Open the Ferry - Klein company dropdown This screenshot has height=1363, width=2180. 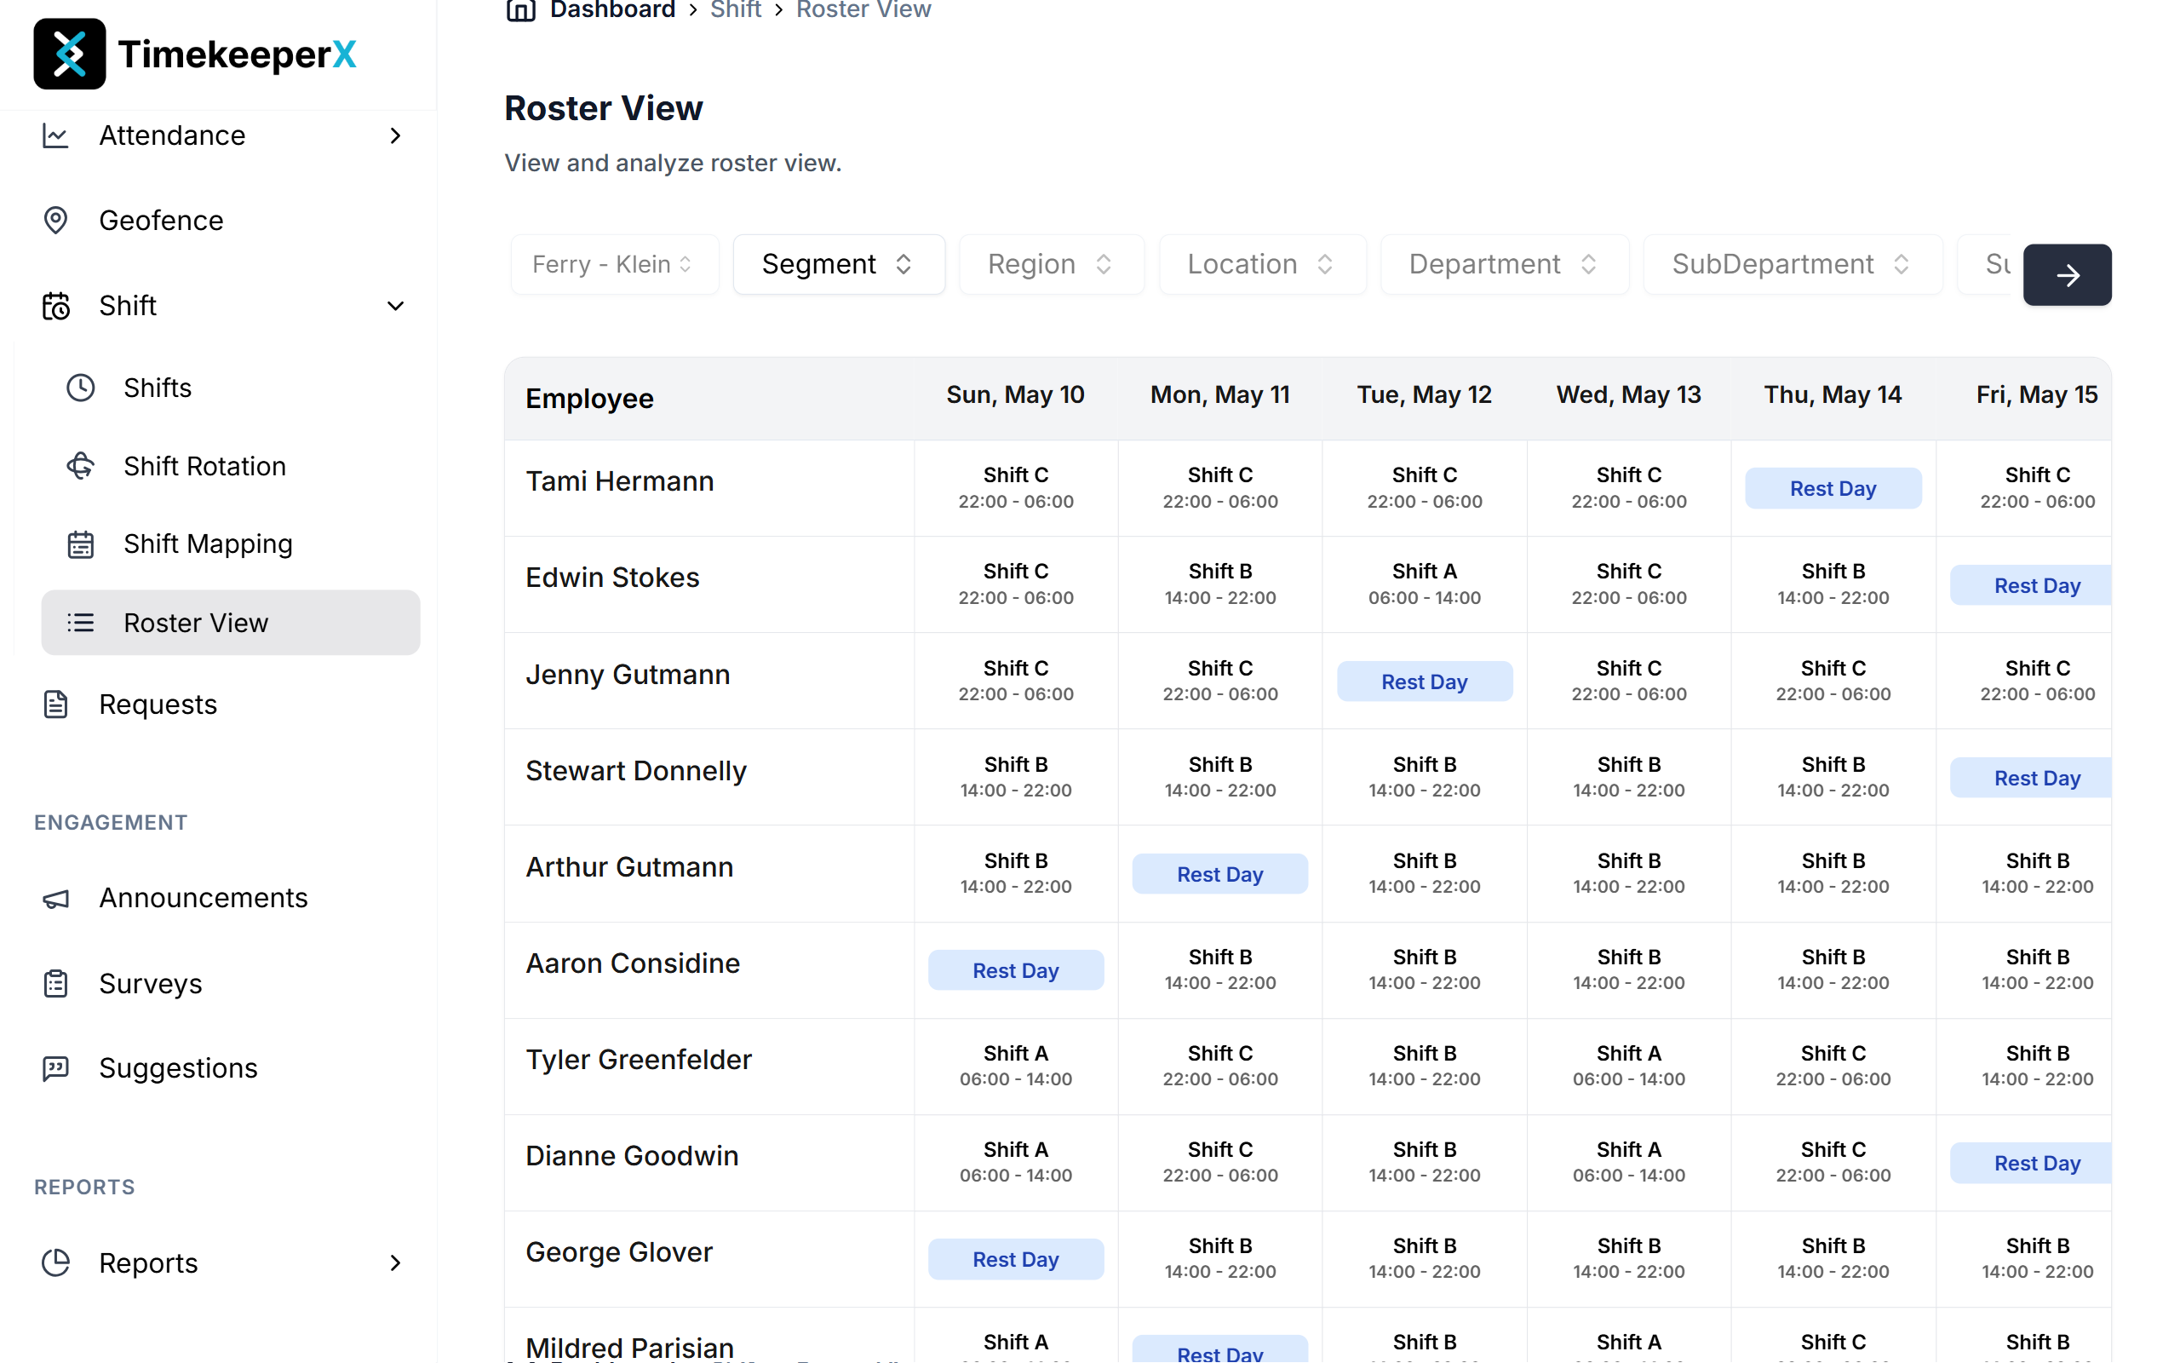pyautogui.click(x=614, y=264)
